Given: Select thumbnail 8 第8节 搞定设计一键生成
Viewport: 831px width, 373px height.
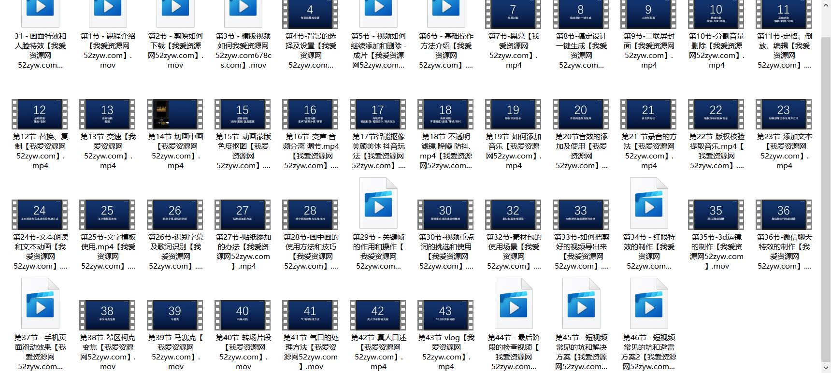Looking at the screenshot, I should 581,14.
